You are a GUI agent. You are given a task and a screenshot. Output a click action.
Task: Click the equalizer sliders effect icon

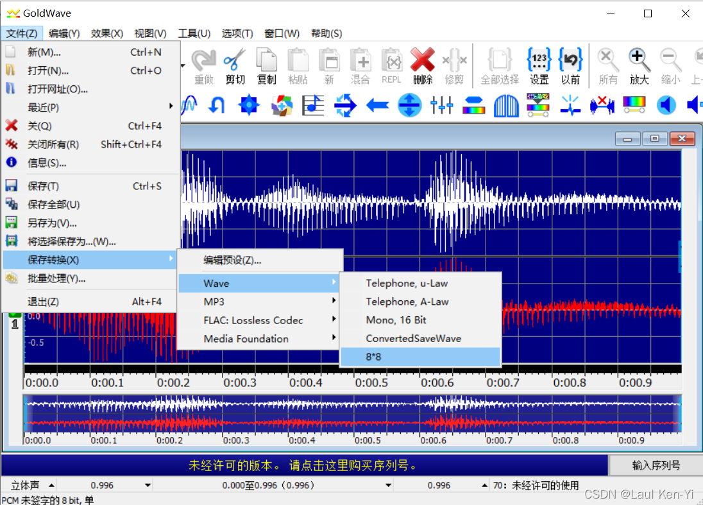441,105
